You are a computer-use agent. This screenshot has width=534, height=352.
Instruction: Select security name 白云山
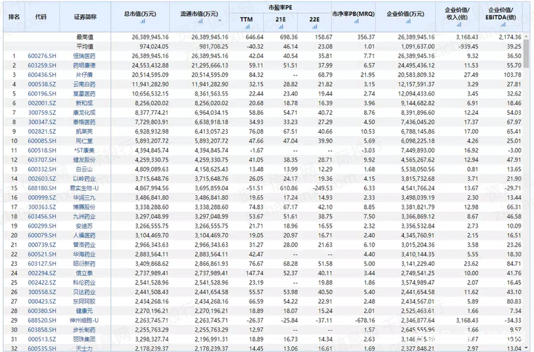[85, 170]
